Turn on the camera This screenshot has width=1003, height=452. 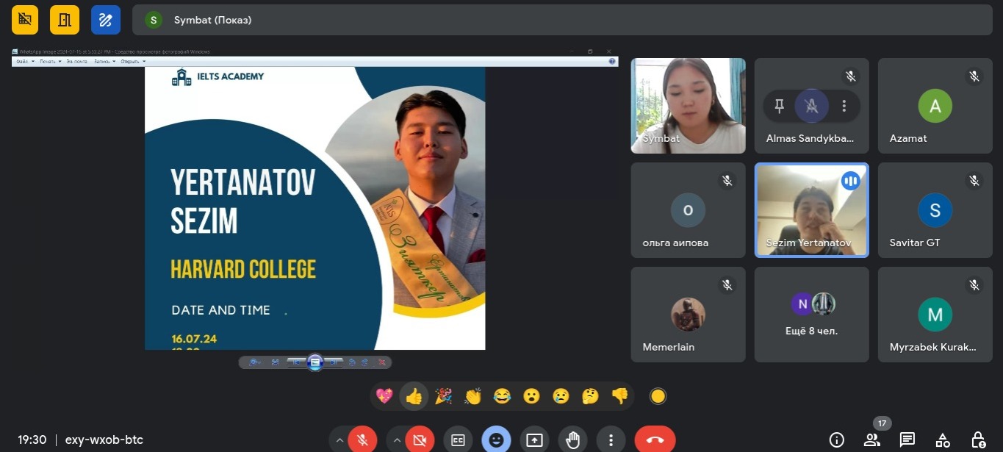tap(420, 440)
